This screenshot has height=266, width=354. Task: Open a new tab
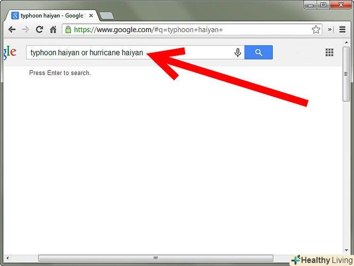pyautogui.click(x=106, y=16)
